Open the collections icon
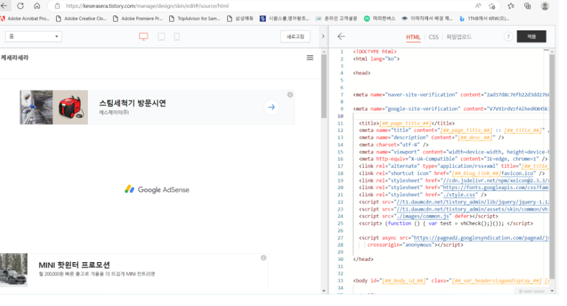 click(x=528, y=6)
